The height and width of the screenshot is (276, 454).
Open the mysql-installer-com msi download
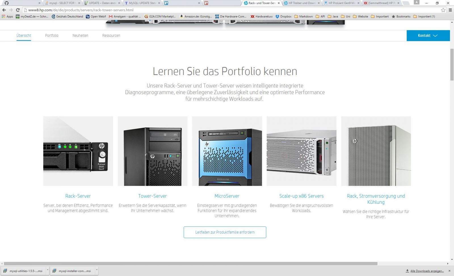pyautogui.click(x=73, y=271)
